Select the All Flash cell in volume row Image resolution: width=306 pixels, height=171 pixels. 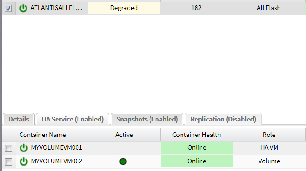269,8
